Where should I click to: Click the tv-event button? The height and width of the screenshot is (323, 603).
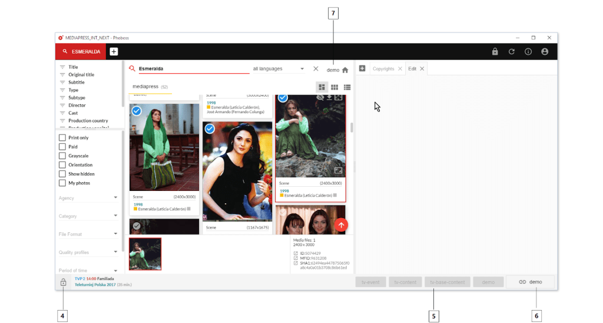pyautogui.click(x=370, y=282)
